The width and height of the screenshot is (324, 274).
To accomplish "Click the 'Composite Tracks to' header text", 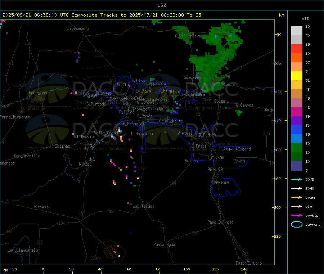I will click(99, 15).
